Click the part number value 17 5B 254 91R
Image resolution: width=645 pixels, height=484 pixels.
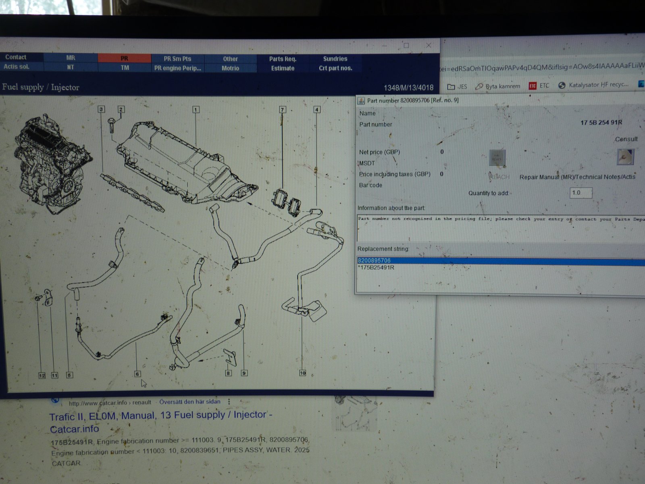coord(601,122)
